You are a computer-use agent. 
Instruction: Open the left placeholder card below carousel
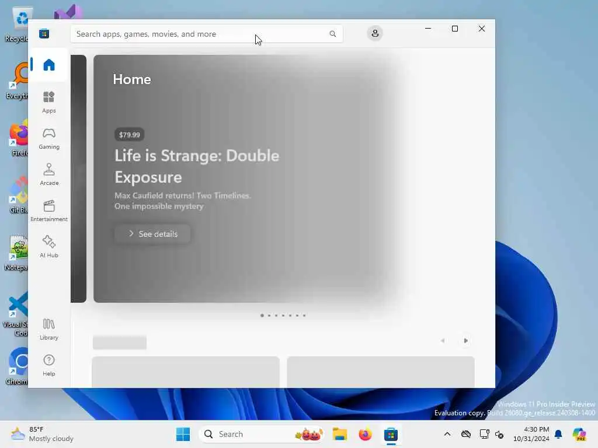(186, 372)
